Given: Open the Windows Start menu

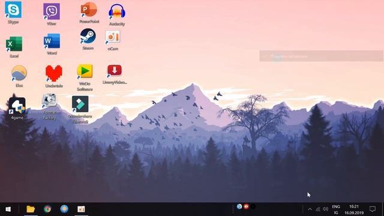Looking at the screenshot, I should pyautogui.click(x=8, y=209).
